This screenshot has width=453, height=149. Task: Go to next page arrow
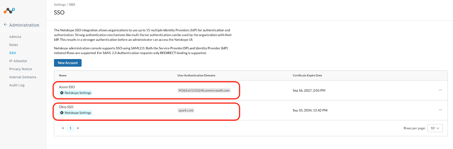pyautogui.click(x=78, y=128)
